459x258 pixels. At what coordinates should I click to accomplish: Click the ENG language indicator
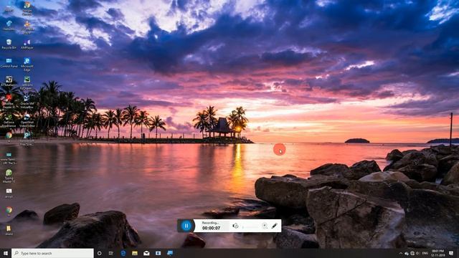coord(425,253)
